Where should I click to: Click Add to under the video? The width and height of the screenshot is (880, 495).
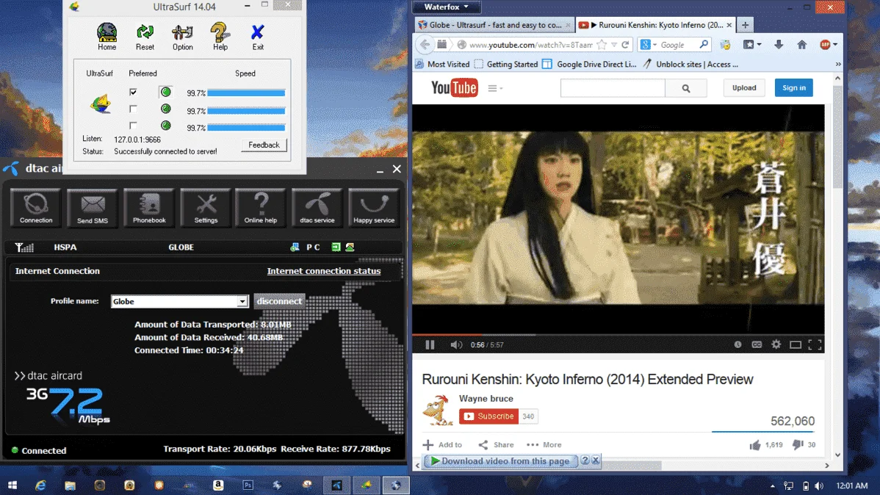coord(443,444)
